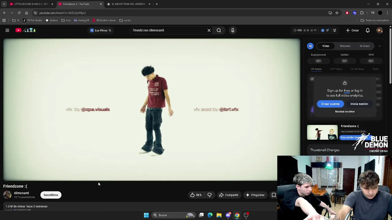Click the Compartir button
This screenshot has width=392, height=220.
click(228, 195)
